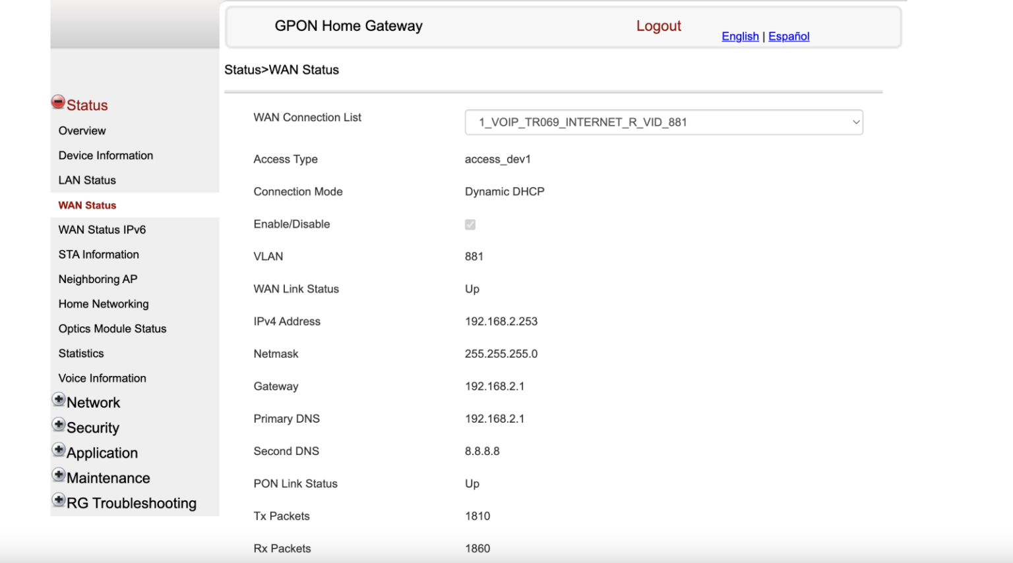Image resolution: width=1013 pixels, height=563 pixels.
Task: Click the IPv4 address value 192.168.2.253
Action: pos(501,322)
